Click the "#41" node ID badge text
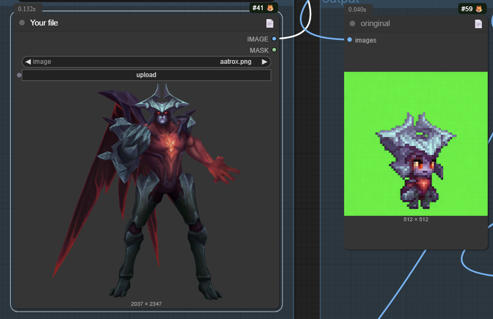The image size is (493, 319). [x=258, y=8]
